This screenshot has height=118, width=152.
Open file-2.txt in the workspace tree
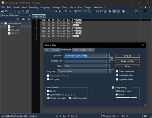[x=15, y=30]
